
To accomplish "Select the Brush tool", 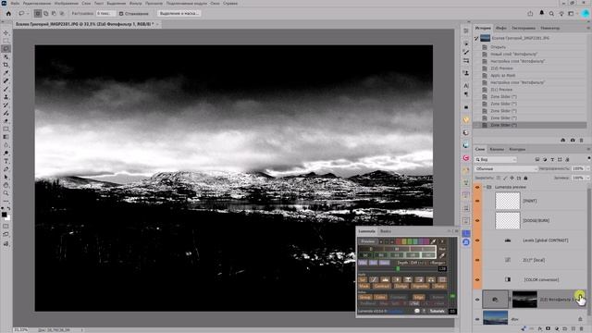I will tap(6, 89).
